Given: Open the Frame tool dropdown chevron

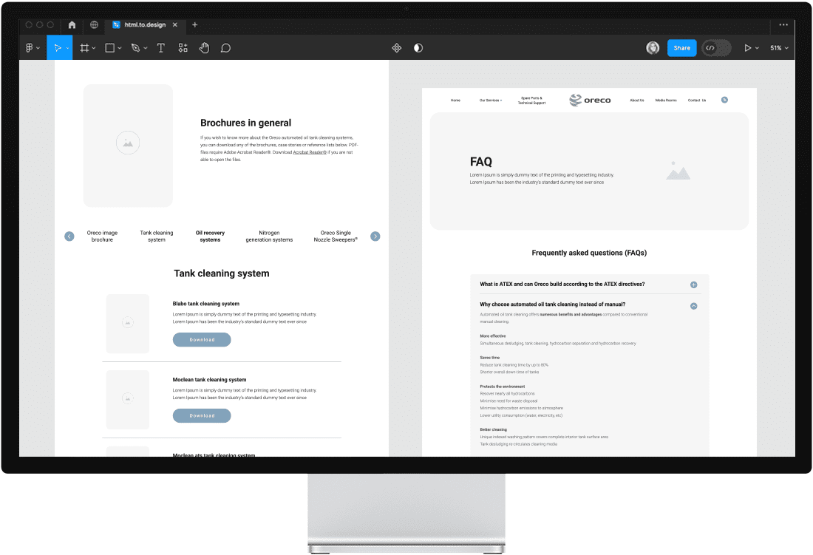Looking at the screenshot, I should tap(94, 48).
